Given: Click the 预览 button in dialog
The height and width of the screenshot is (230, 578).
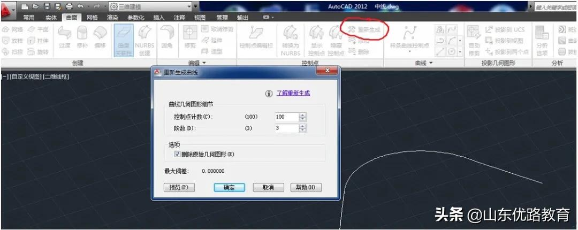Looking at the screenshot, I should [x=179, y=187].
